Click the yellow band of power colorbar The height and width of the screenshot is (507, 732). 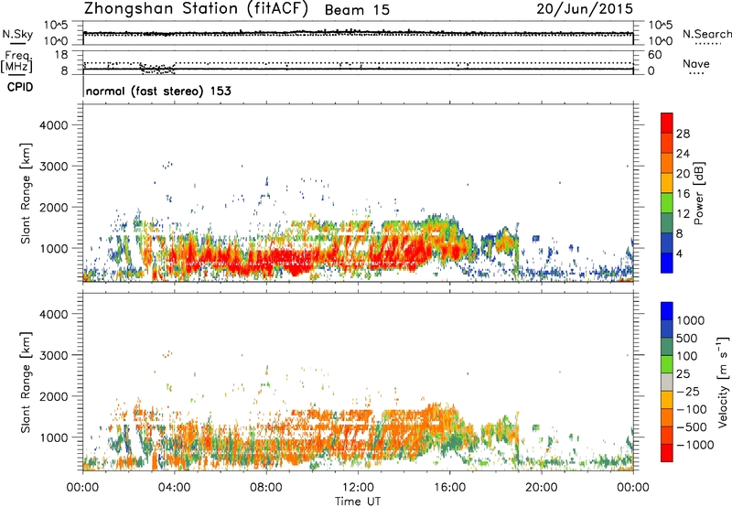coord(667,182)
